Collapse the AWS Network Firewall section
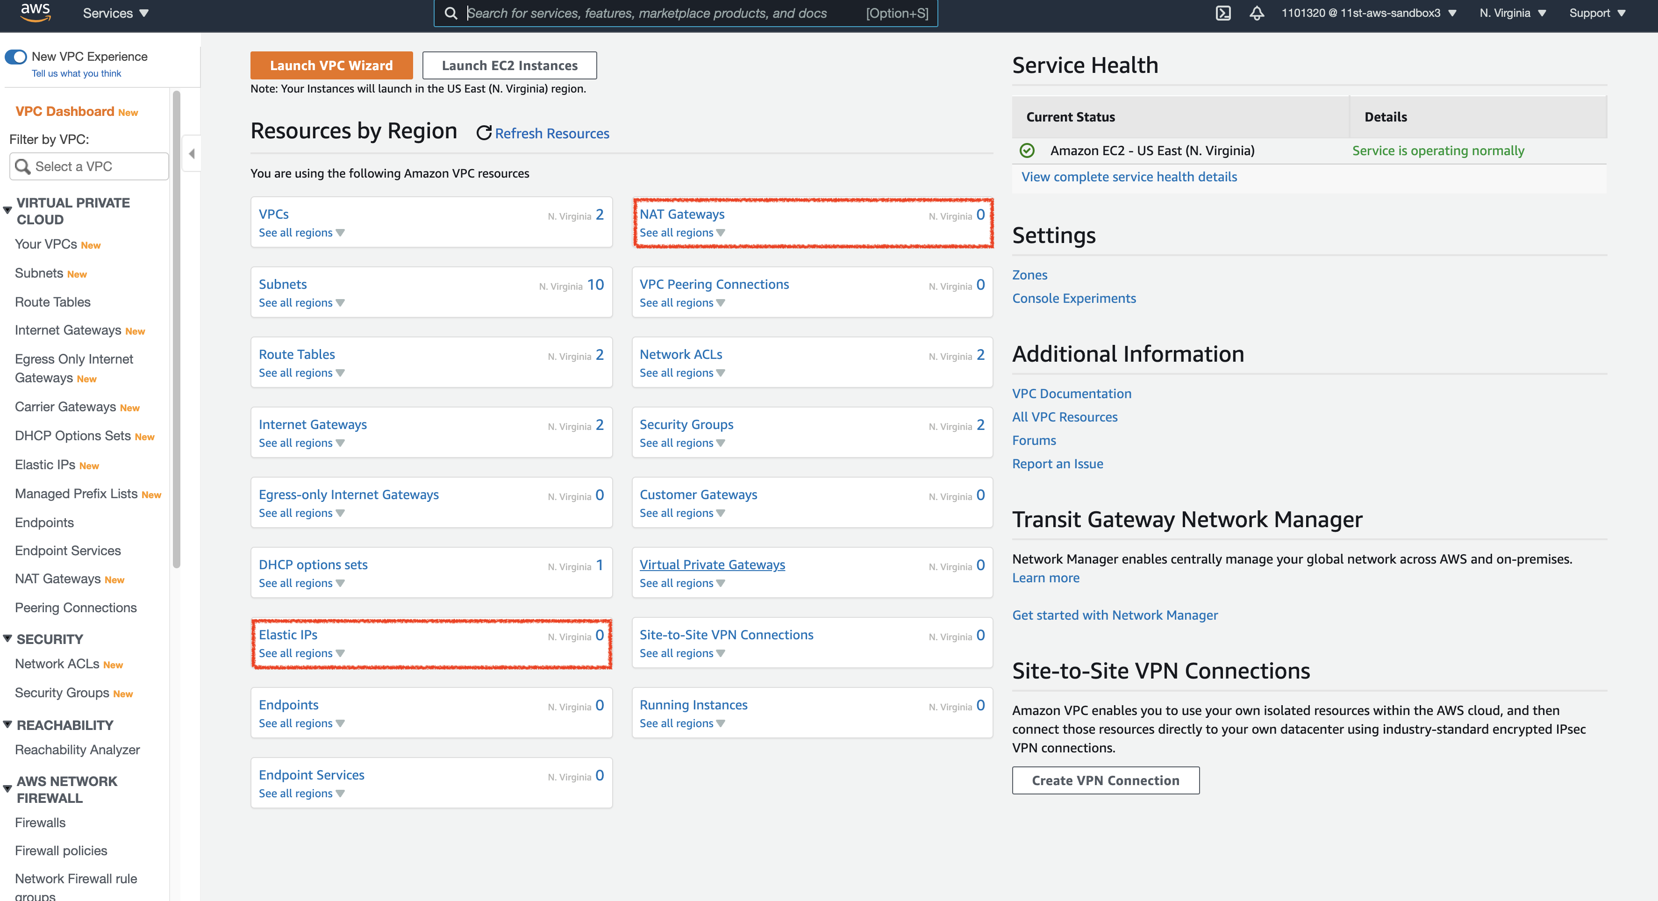1658x901 pixels. pos(8,788)
